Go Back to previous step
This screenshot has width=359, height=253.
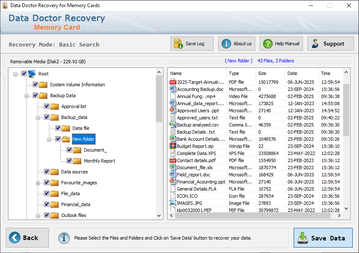pyautogui.click(x=28, y=238)
